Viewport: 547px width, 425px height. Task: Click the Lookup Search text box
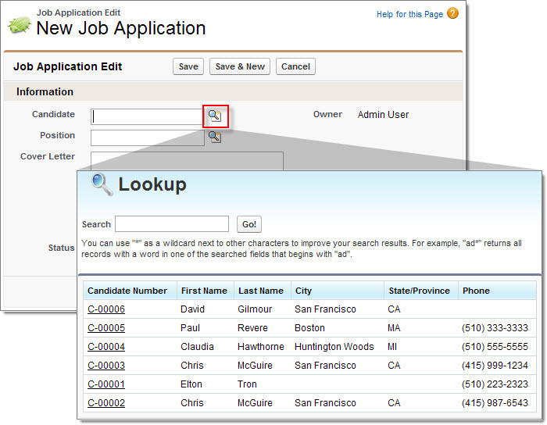[172, 224]
